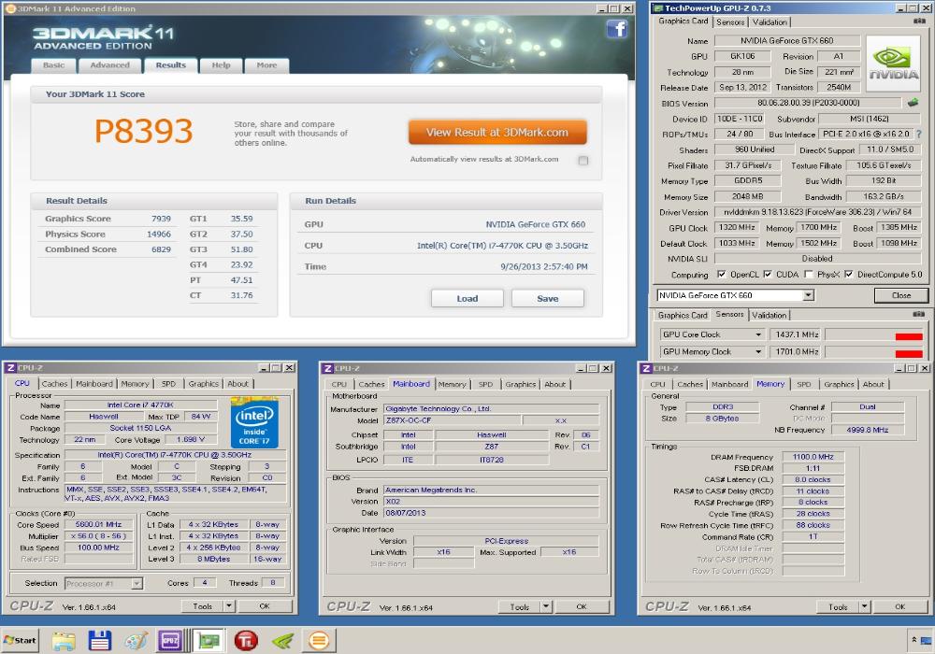Screen dimensions: 935x654
Task: Click the Load button in Run Details
Action: coord(467,298)
